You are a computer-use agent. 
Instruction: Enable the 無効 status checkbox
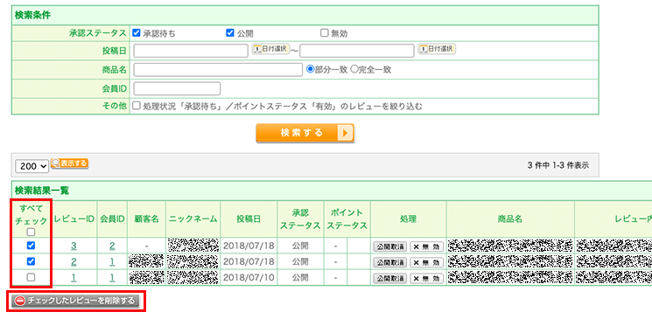click(x=325, y=33)
